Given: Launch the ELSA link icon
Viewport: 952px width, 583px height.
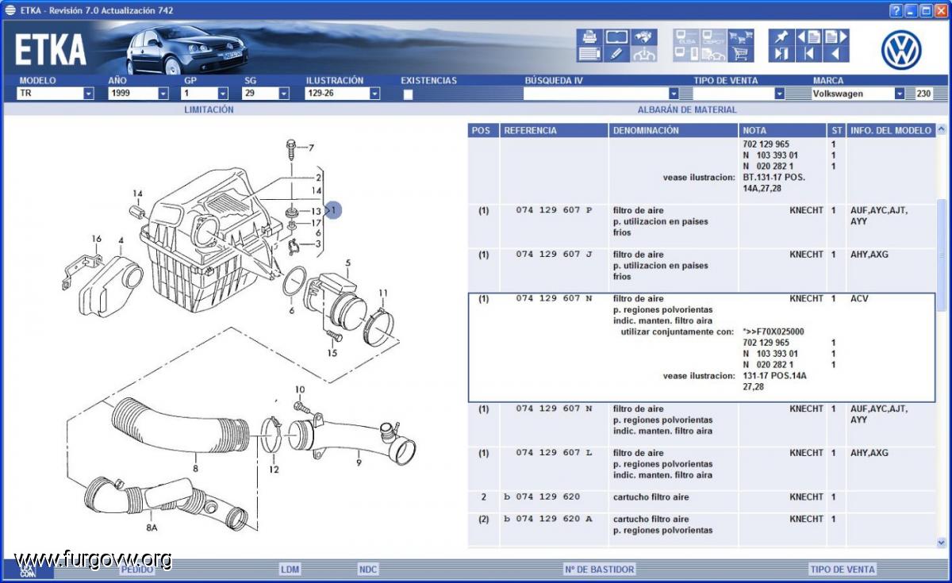Looking at the screenshot, I should [685, 36].
